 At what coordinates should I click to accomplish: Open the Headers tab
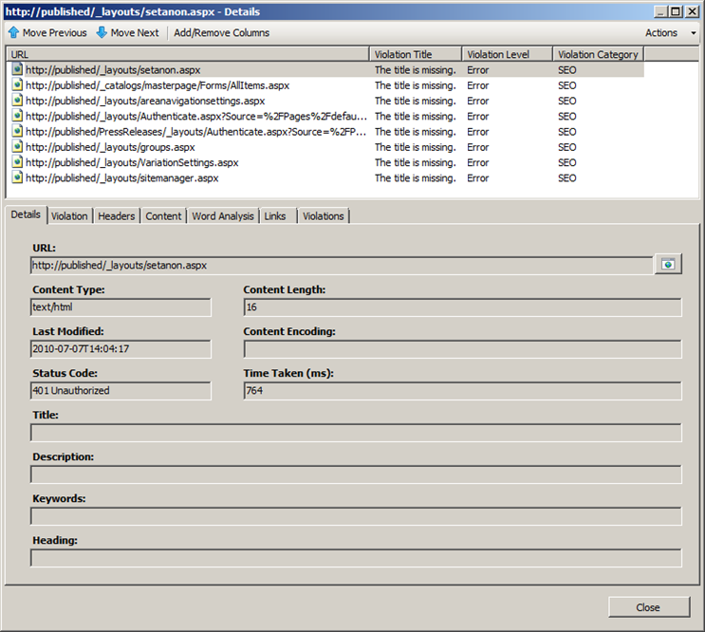(117, 216)
